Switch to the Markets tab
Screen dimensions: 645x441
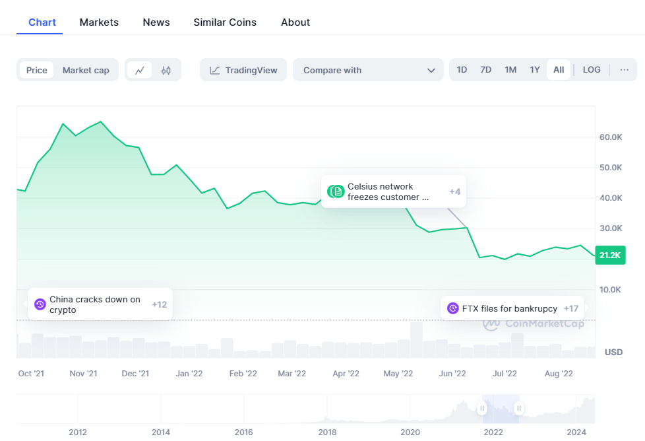[99, 22]
